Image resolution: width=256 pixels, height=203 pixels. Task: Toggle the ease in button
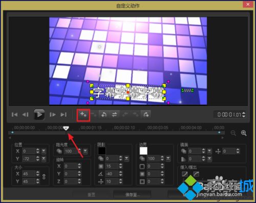tap(185, 174)
